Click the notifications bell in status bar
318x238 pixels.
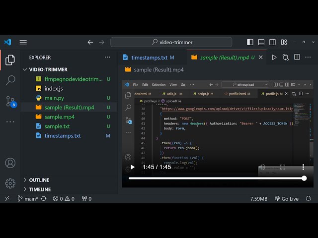click(x=309, y=198)
